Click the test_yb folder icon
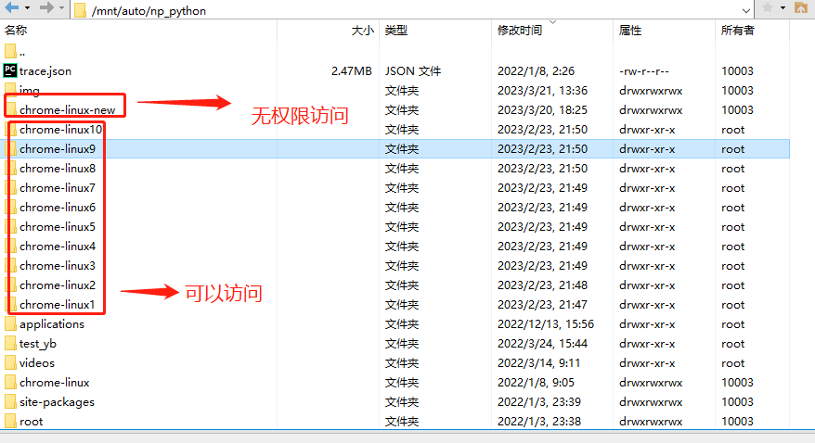This screenshot has height=443, width=815. tap(10, 343)
